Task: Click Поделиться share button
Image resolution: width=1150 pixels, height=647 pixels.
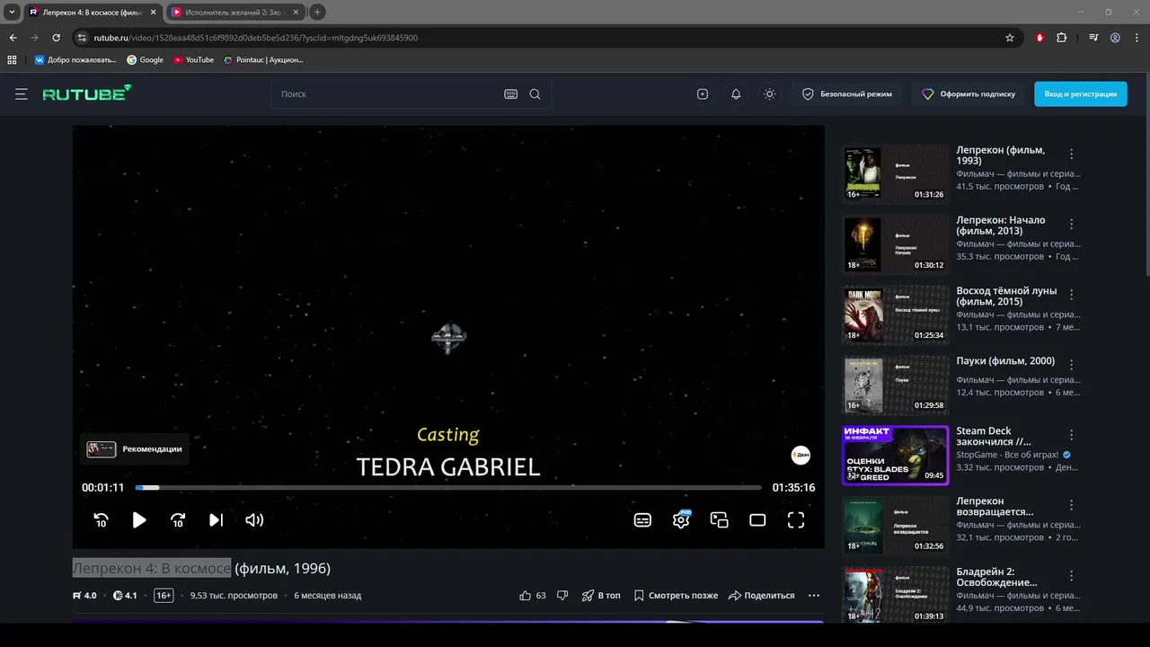Action: click(x=762, y=595)
